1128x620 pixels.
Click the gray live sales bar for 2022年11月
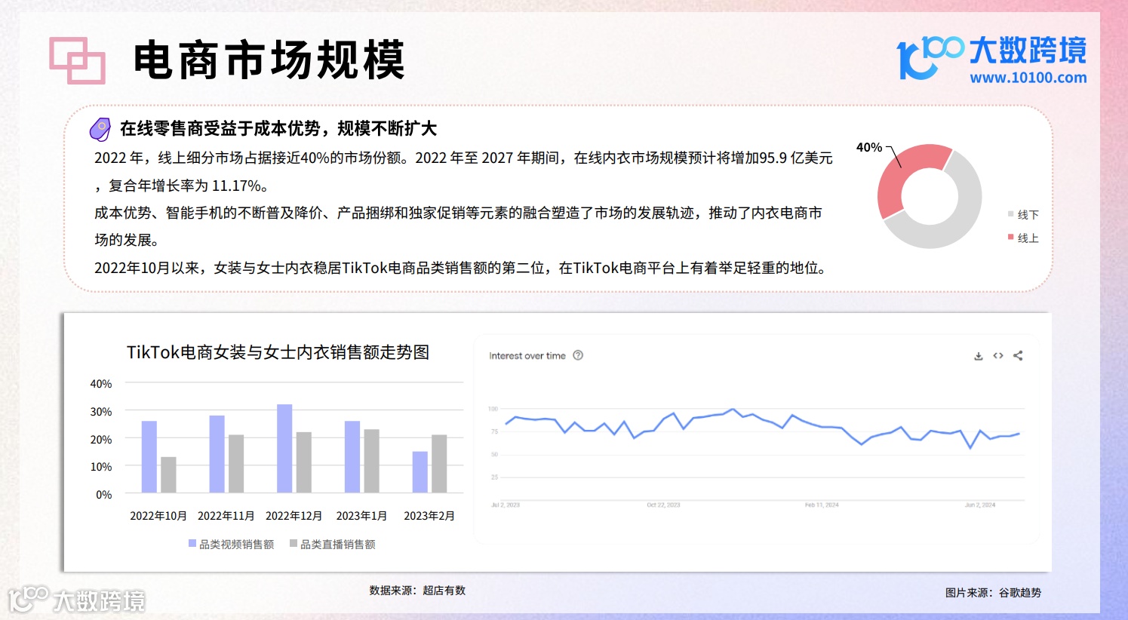pos(236,464)
